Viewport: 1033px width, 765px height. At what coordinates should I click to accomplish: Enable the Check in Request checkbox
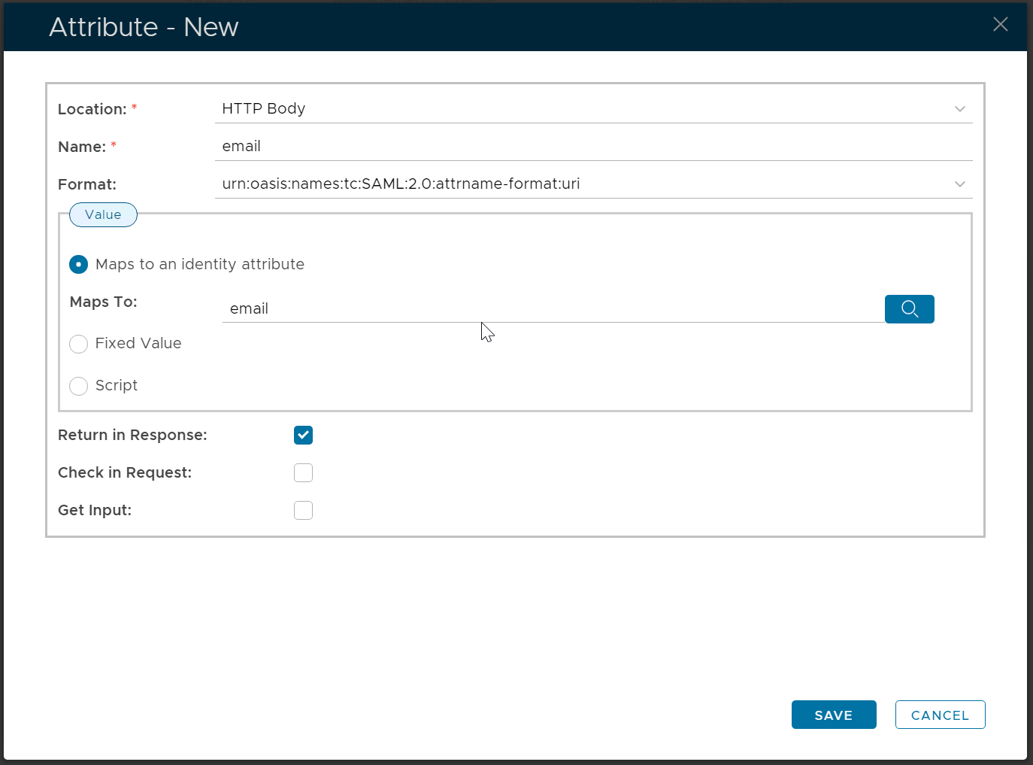click(x=303, y=473)
